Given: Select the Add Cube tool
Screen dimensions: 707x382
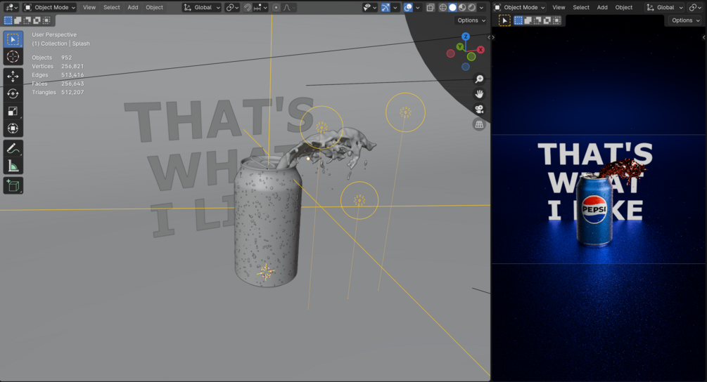Looking at the screenshot, I should (x=13, y=186).
